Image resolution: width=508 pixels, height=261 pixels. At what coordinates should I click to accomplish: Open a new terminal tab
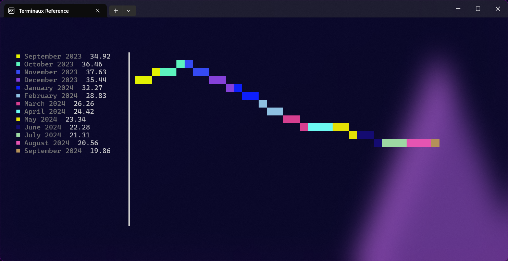click(116, 11)
